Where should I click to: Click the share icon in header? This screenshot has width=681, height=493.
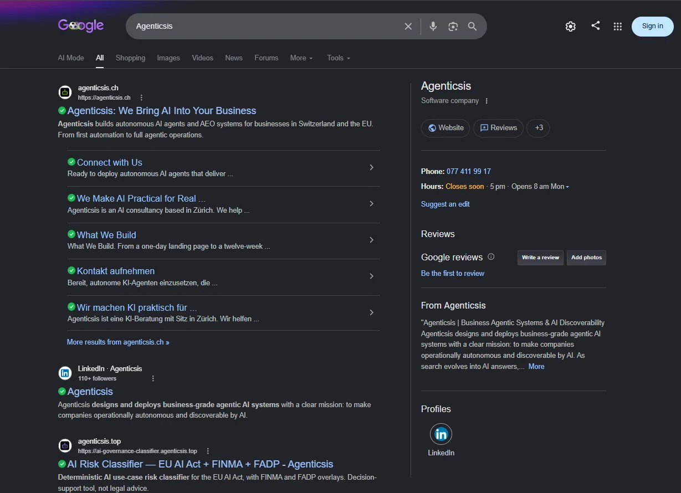(596, 25)
